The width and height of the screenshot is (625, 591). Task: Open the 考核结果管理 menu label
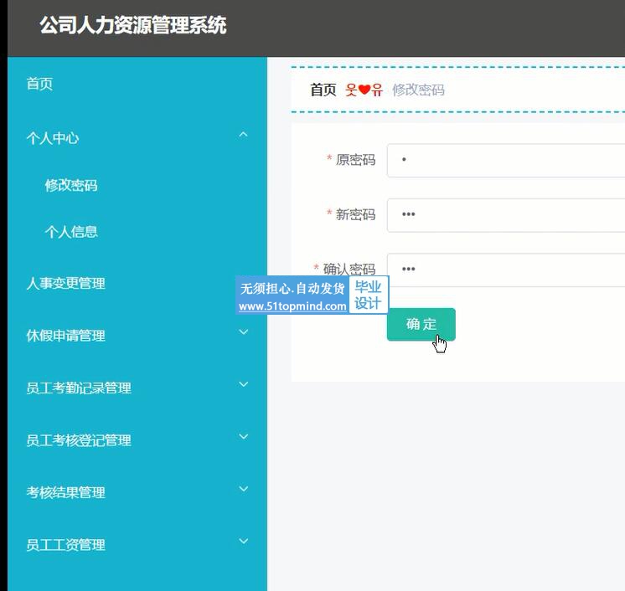66,492
